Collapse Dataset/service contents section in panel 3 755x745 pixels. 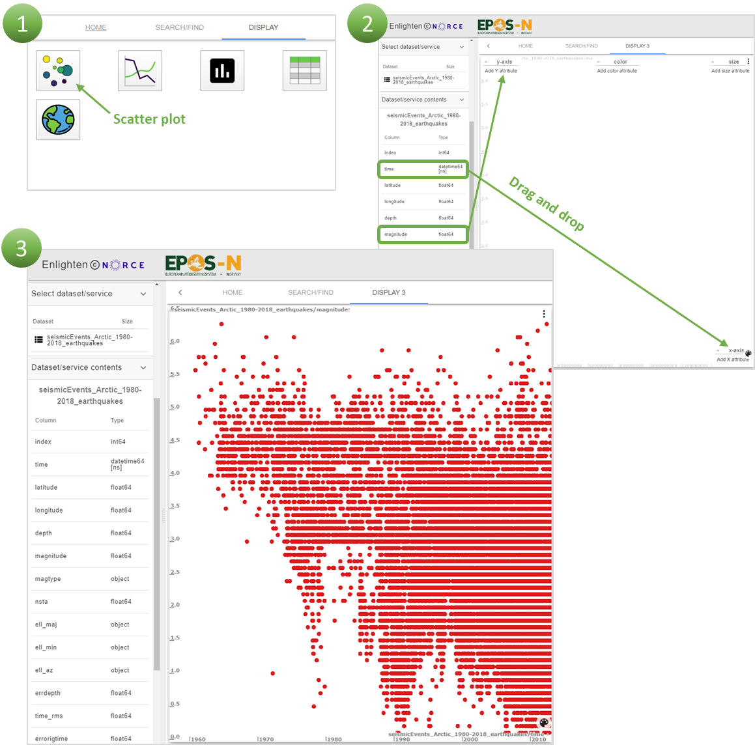click(x=143, y=368)
